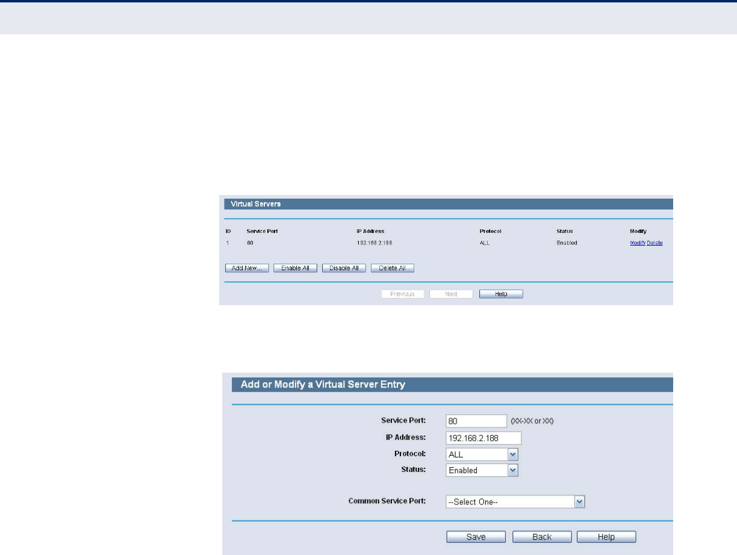This screenshot has width=737, height=555.
Task: Open the Status dropdown showing Enabled
Action: click(482, 470)
